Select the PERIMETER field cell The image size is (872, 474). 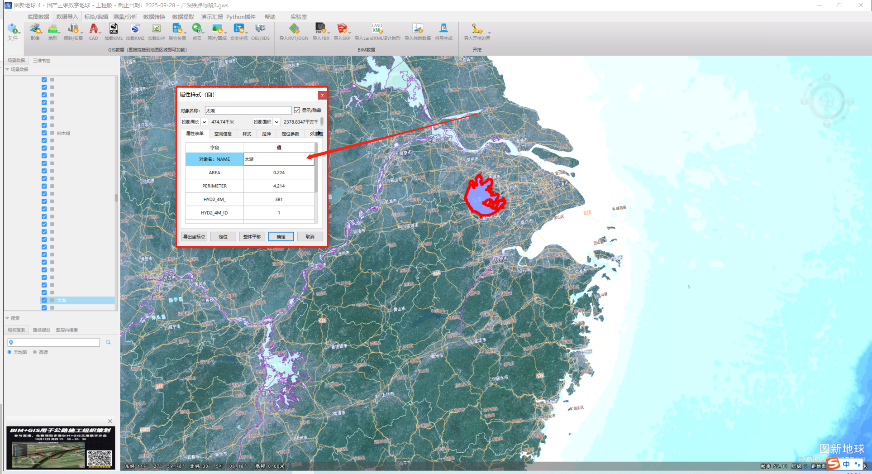click(x=214, y=186)
